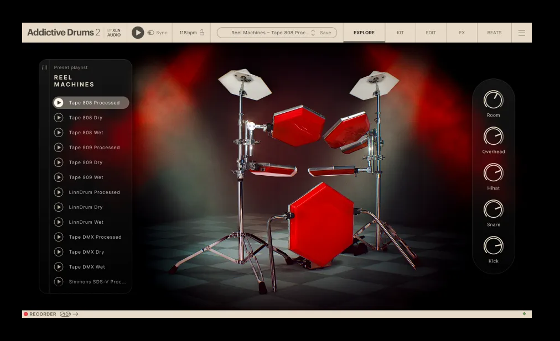Hit the right white hexagonal cymbal pad
Screen dimensions: 560x341
[x=374, y=85]
